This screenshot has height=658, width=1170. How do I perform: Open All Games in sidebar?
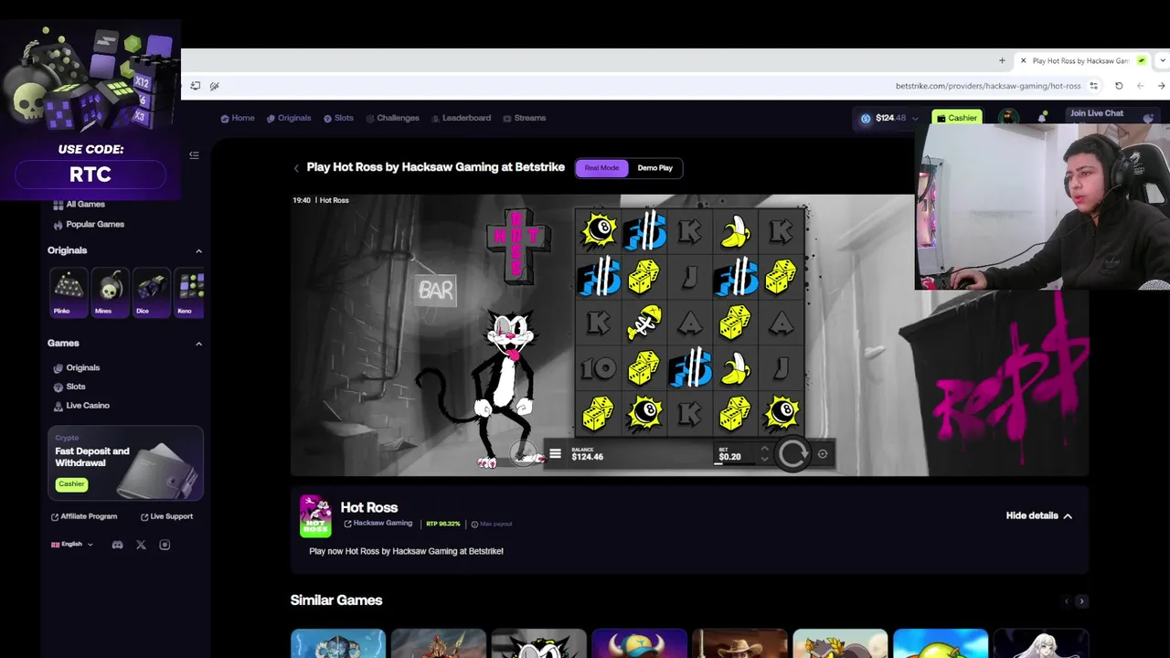(80, 205)
